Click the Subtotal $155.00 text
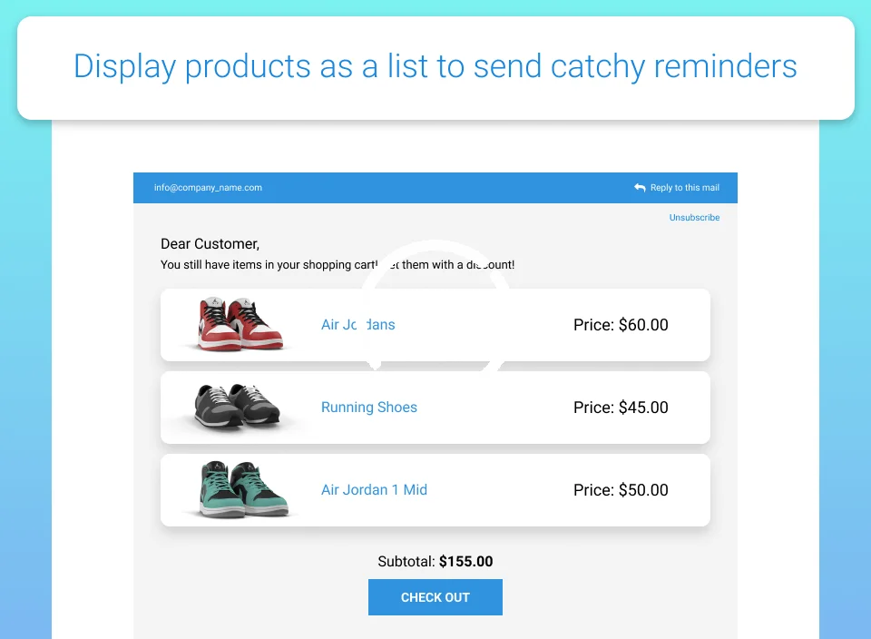 coord(435,561)
